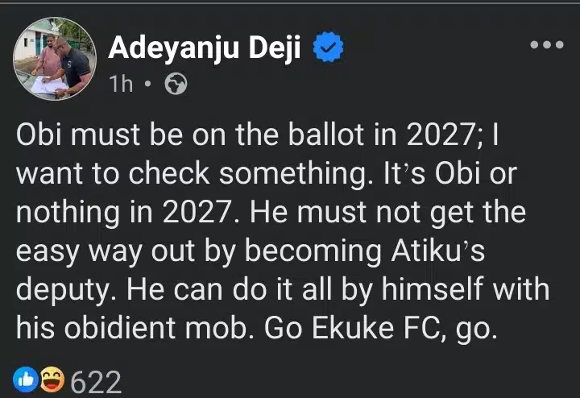
Task: View the 622 reactions count
Action: coord(97,382)
